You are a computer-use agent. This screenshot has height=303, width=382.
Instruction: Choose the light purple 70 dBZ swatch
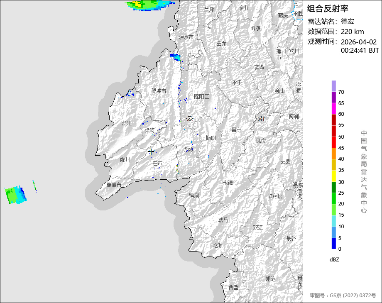click(334, 86)
